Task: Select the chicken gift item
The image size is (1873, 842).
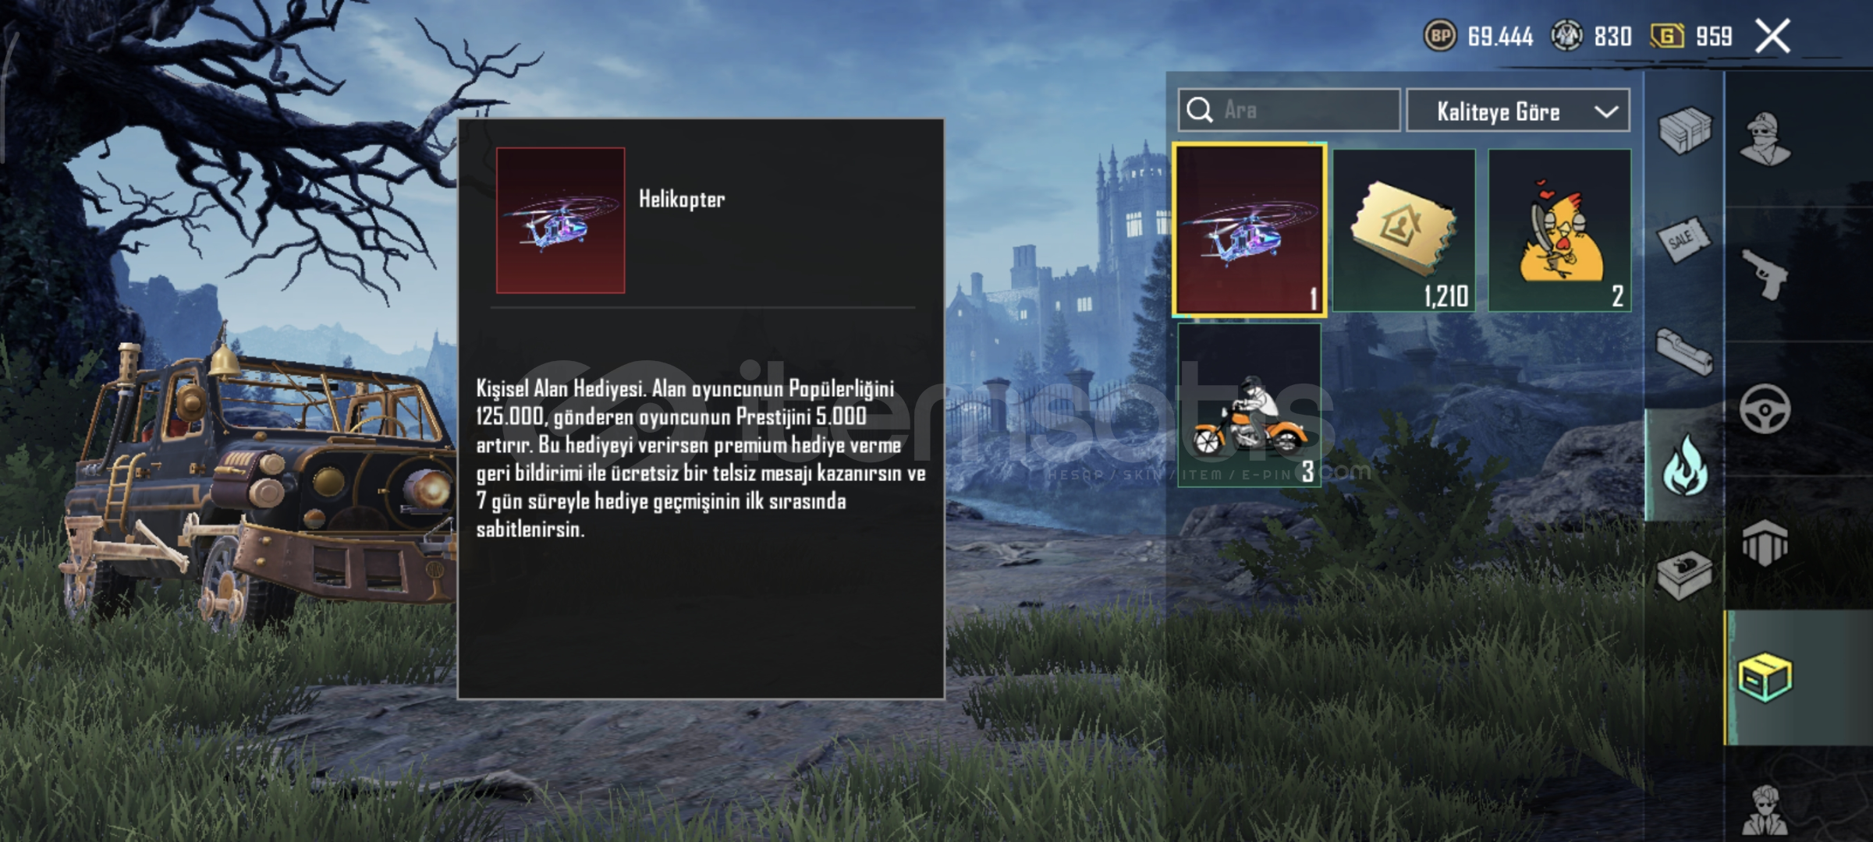Action: click(1559, 231)
